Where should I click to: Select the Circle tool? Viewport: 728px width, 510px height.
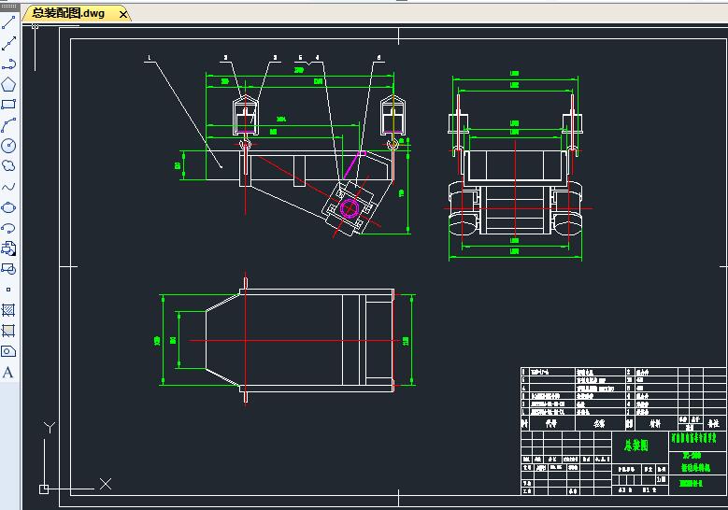pyautogui.click(x=8, y=146)
